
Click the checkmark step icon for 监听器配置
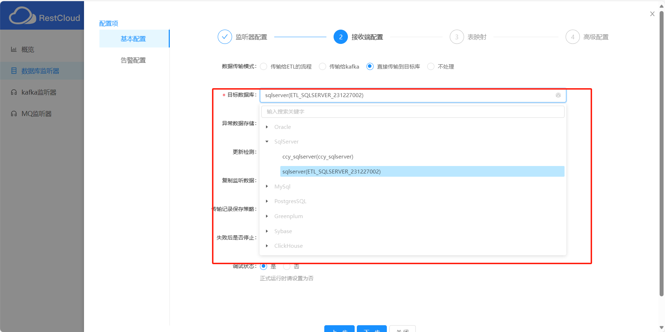[x=225, y=37]
